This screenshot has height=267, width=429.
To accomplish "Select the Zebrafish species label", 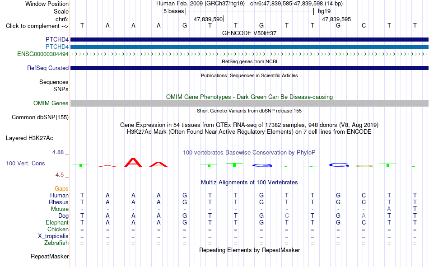I will click(x=56, y=243).
